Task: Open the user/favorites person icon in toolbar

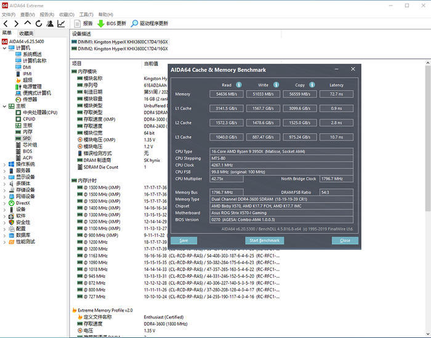Action: [50, 23]
